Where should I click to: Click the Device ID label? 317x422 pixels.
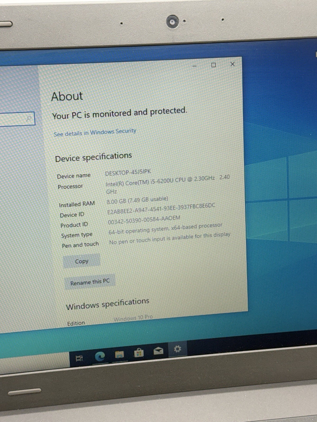point(72,215)
